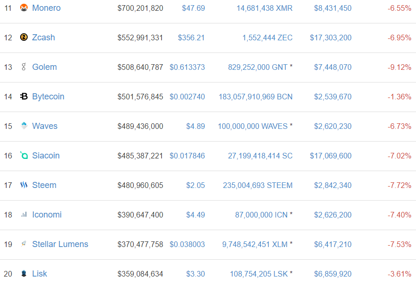
Task: Click the Bytecoin logo icon
Action: point(24,96)
